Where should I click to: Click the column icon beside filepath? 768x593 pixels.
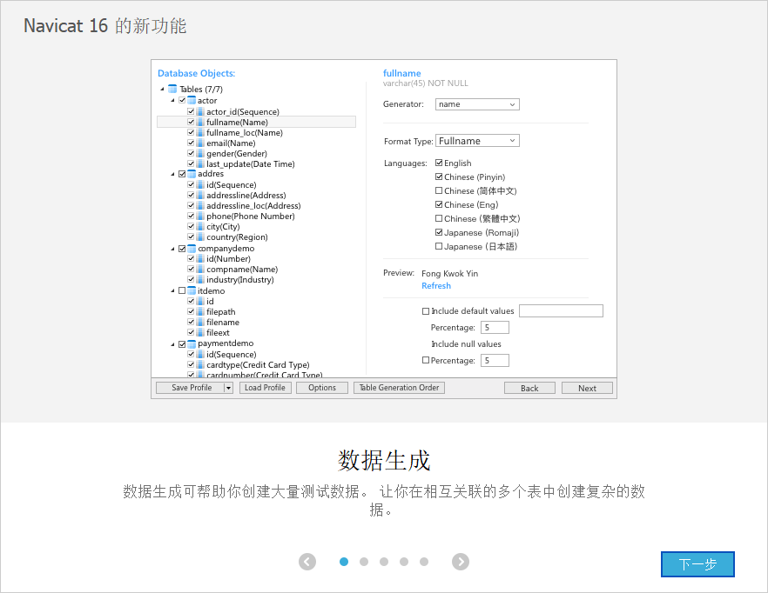(x=200, y=311)
